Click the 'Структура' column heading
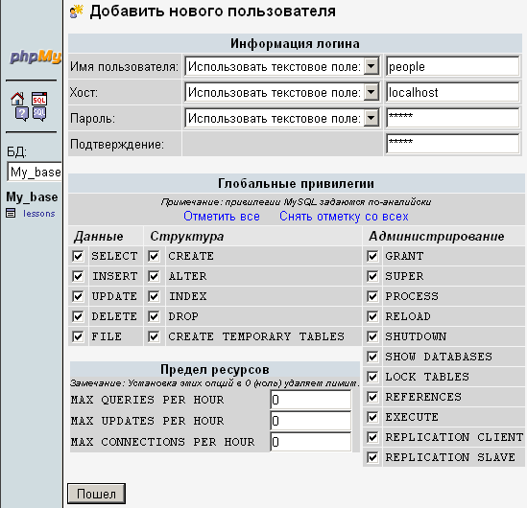The image size is (527, 508). click(x=187, y=236)
